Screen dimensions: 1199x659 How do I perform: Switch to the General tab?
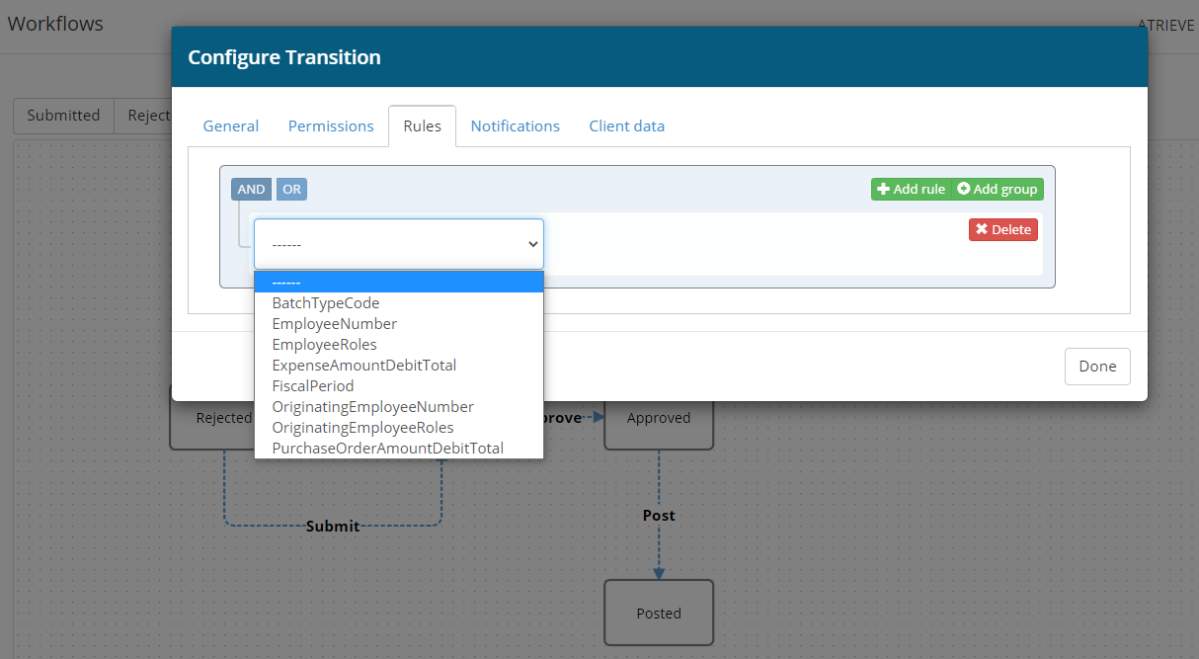[231, 126]
